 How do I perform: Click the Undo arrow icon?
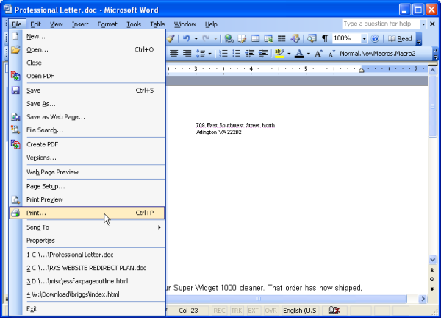pyautogui.click(x=186, y=38)
